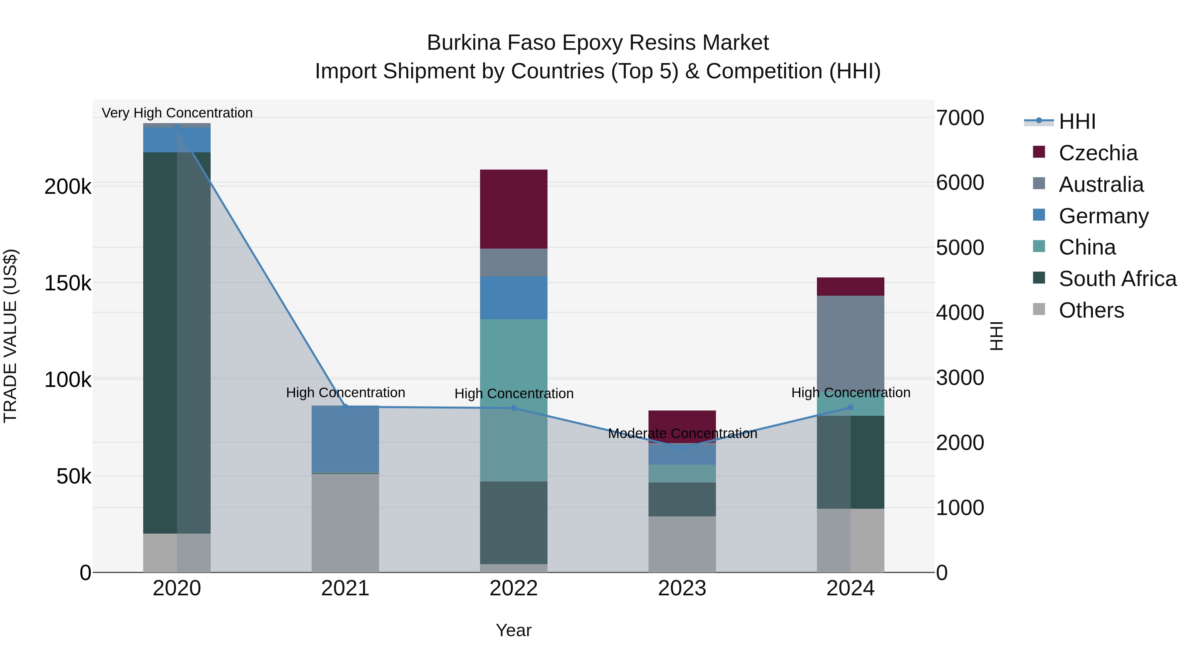Click the Others segment of the 2024 bar

pos(850,541)
